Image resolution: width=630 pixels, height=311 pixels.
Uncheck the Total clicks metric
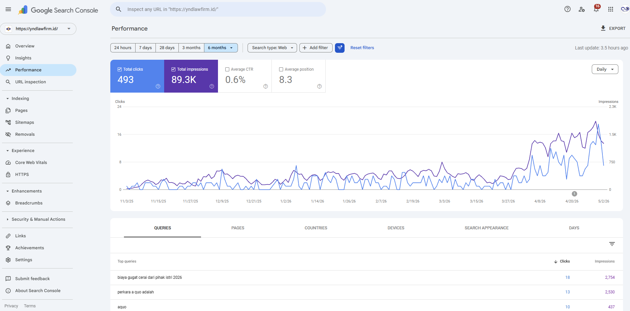120,69
